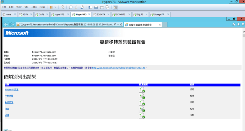Click the Hyper-V 設定 result summary icon

coord(142,90)
